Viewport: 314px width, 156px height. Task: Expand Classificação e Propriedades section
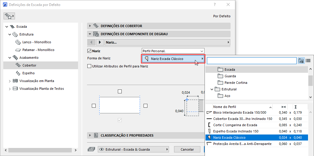tap(90, 135)
